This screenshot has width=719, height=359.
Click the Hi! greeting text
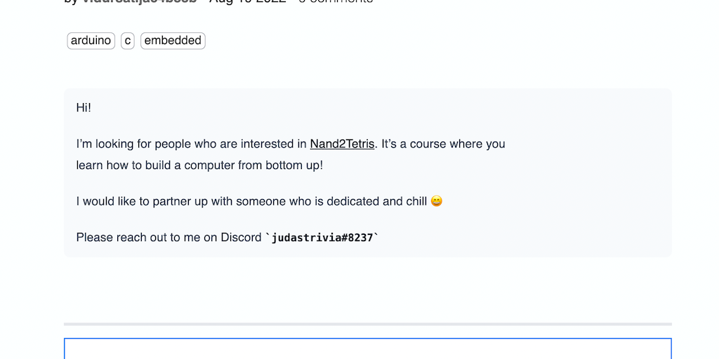point(84,108)
